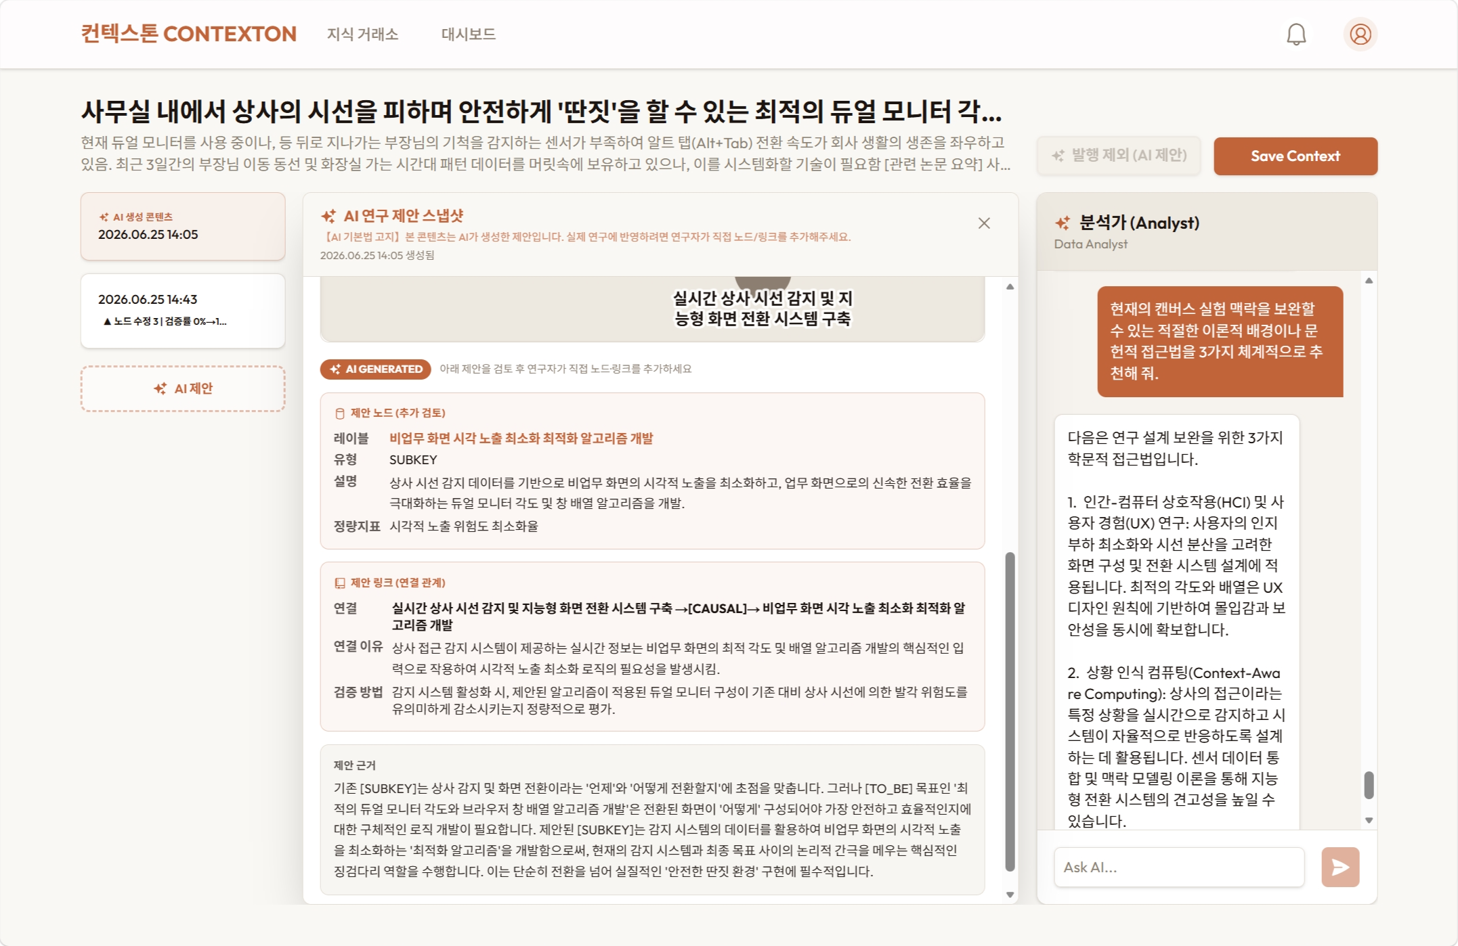
Task: Click the center panel scrollbar thumb
Action: [1010, 712]
